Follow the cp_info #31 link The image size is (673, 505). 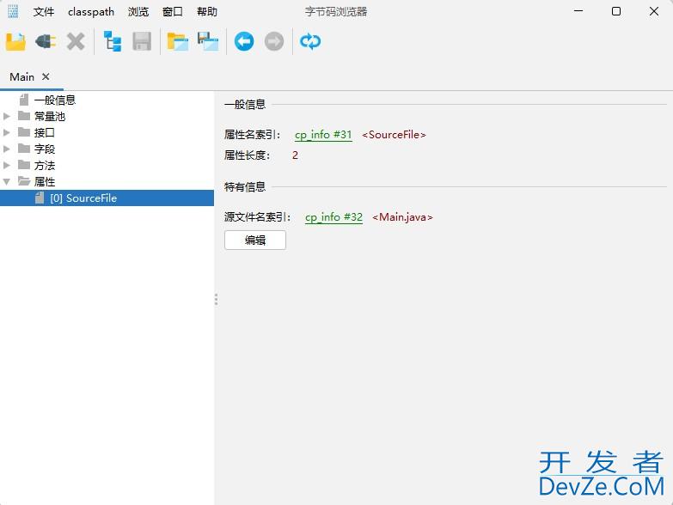pyautogui.click(x=323, y=135)
